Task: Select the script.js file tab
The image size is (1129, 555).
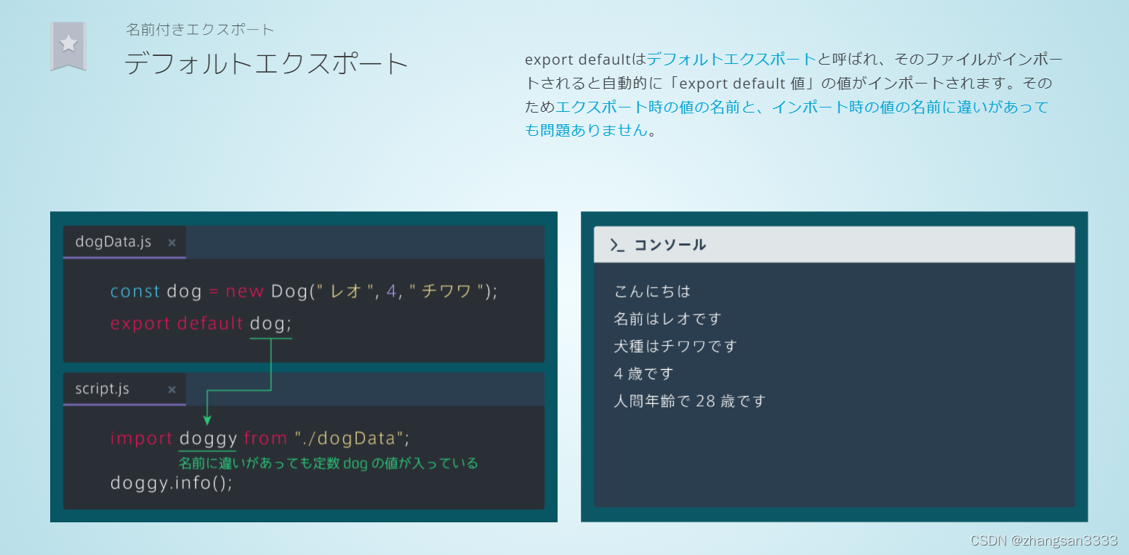Action: (124, 389)
